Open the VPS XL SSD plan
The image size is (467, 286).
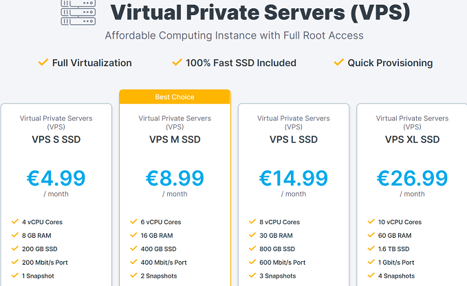[x=412, y=139]
